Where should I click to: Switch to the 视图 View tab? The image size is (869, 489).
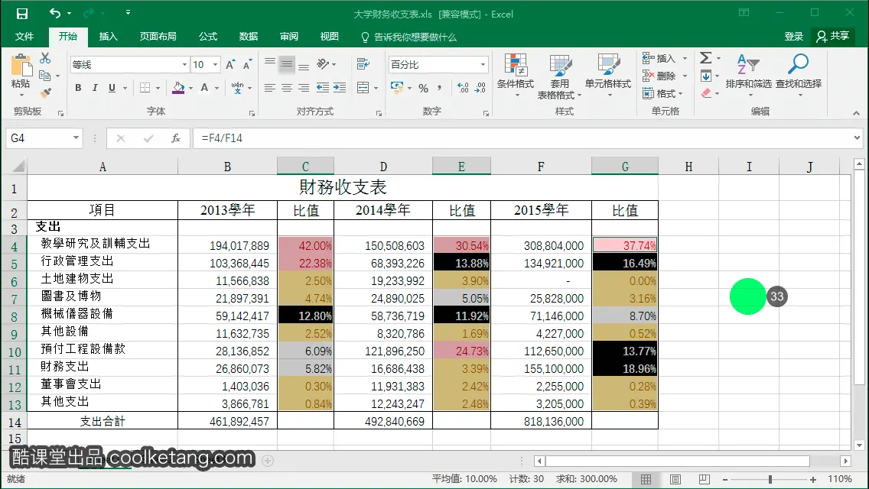[x=329, y=37]
